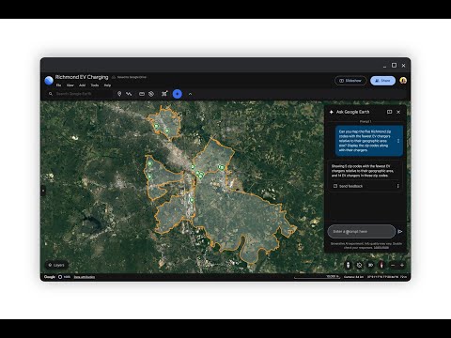Click the fly-to-my-location icon

(x=359, y=265)
